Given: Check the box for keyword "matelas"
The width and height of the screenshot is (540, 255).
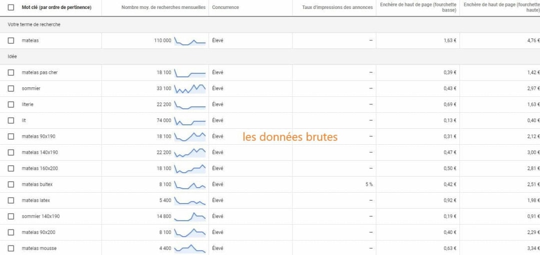Looking at the screenshot, I should click(x=11, y=40).
